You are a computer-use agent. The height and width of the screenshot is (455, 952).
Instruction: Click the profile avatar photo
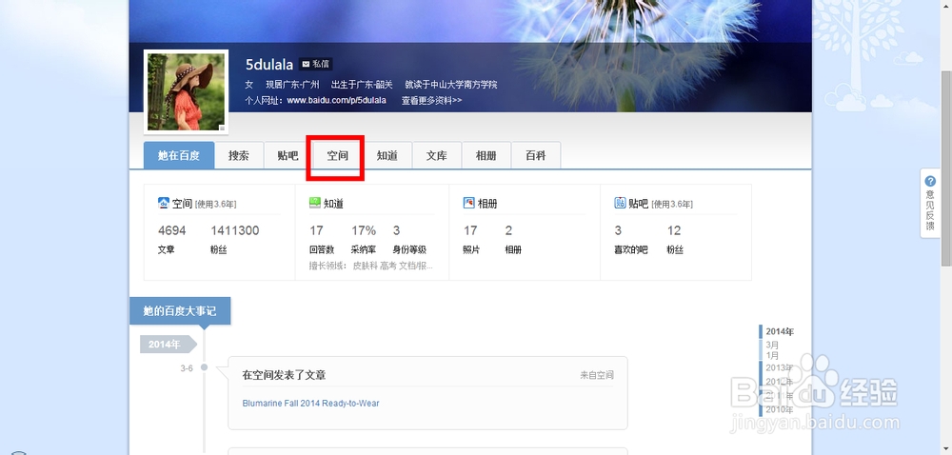pos(187,91)
